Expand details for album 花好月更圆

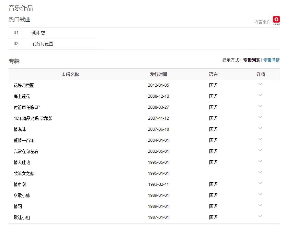[260, 84]
